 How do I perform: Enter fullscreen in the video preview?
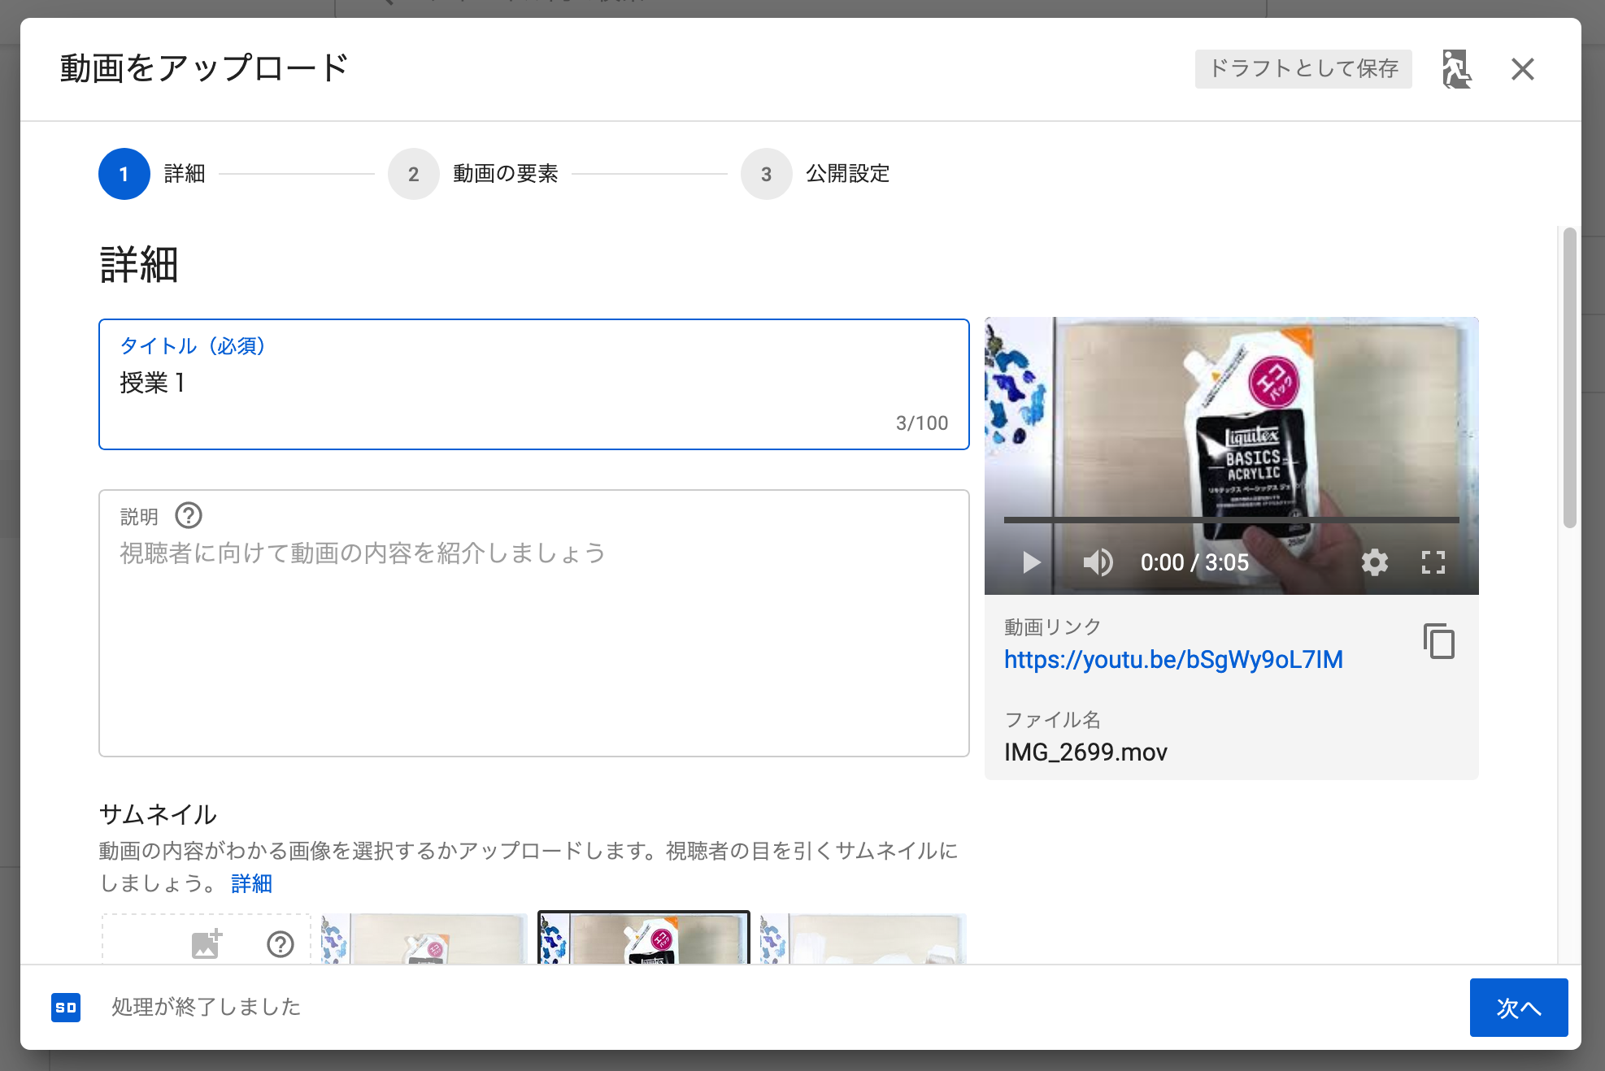[x=1433, y=562]
